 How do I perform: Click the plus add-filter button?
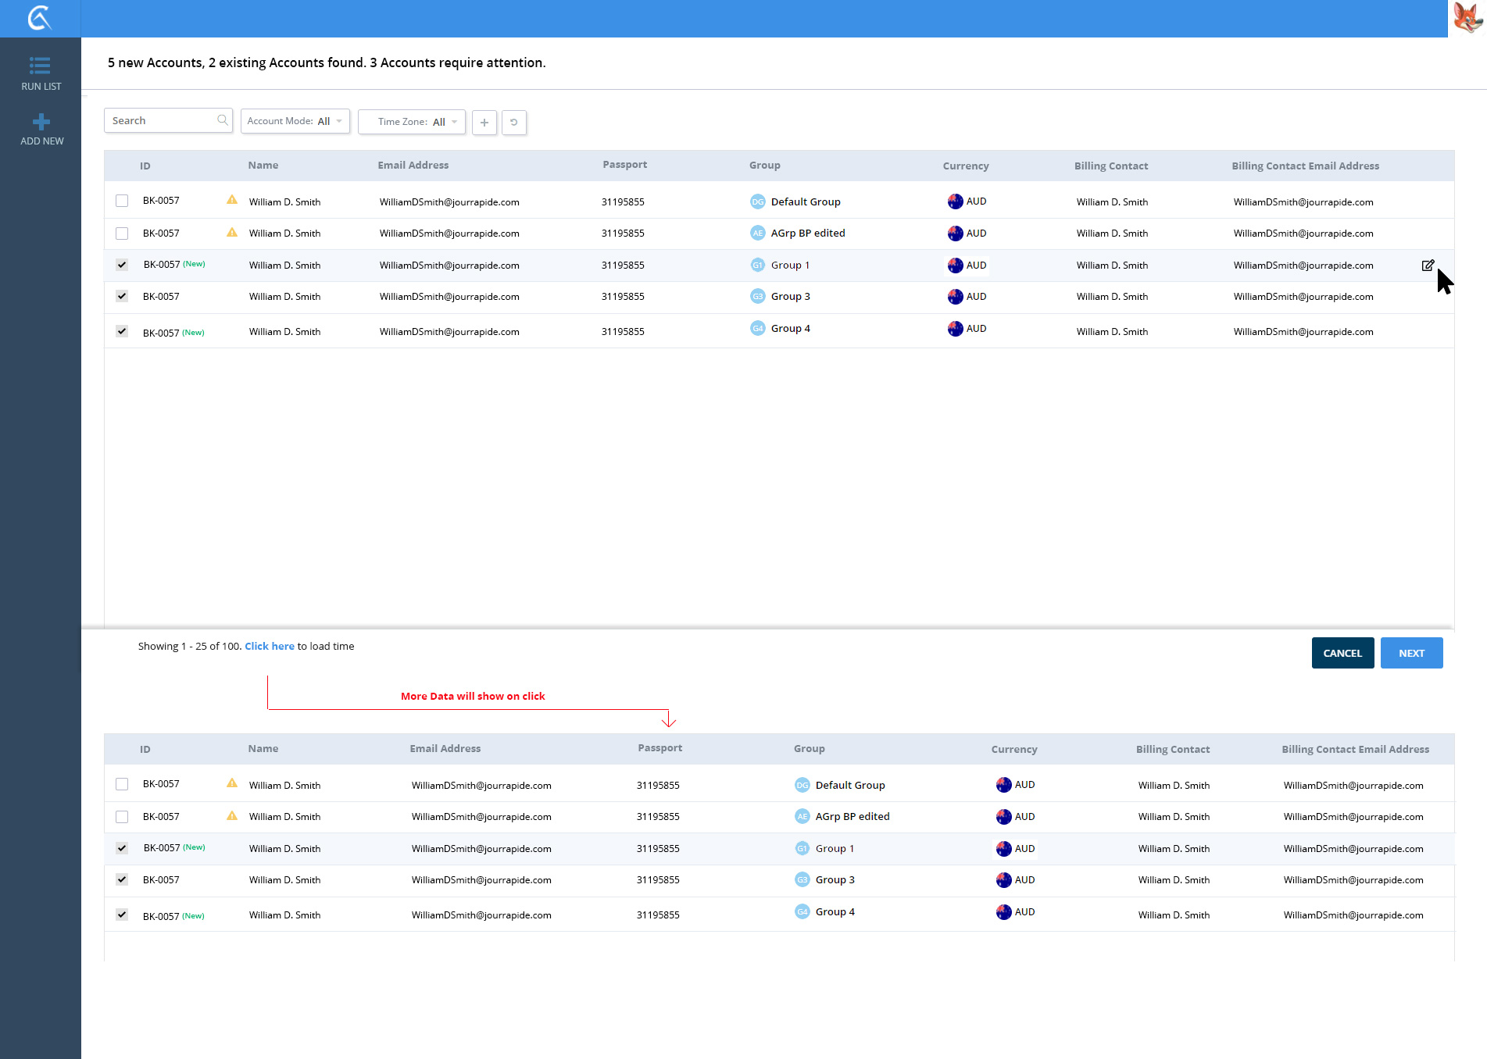click(484, 123)
